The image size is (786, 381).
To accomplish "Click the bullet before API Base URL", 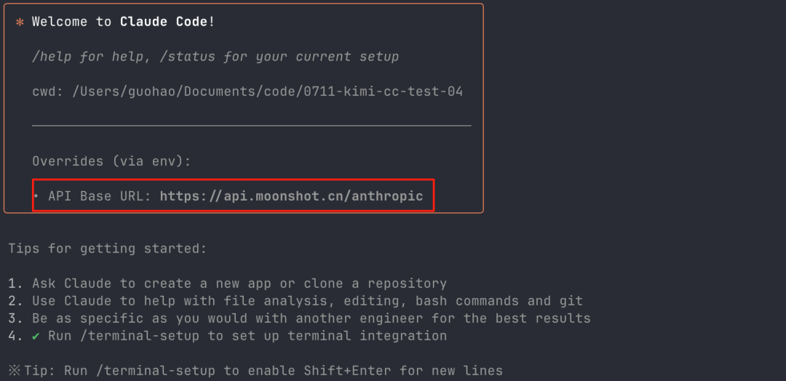I will coord(36,196).
